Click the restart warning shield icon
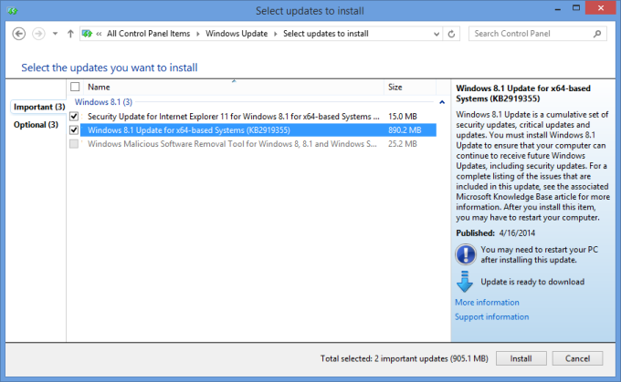The width and height of the screenshot is (621, 382). pyautogui.click(x=464, y=253)
